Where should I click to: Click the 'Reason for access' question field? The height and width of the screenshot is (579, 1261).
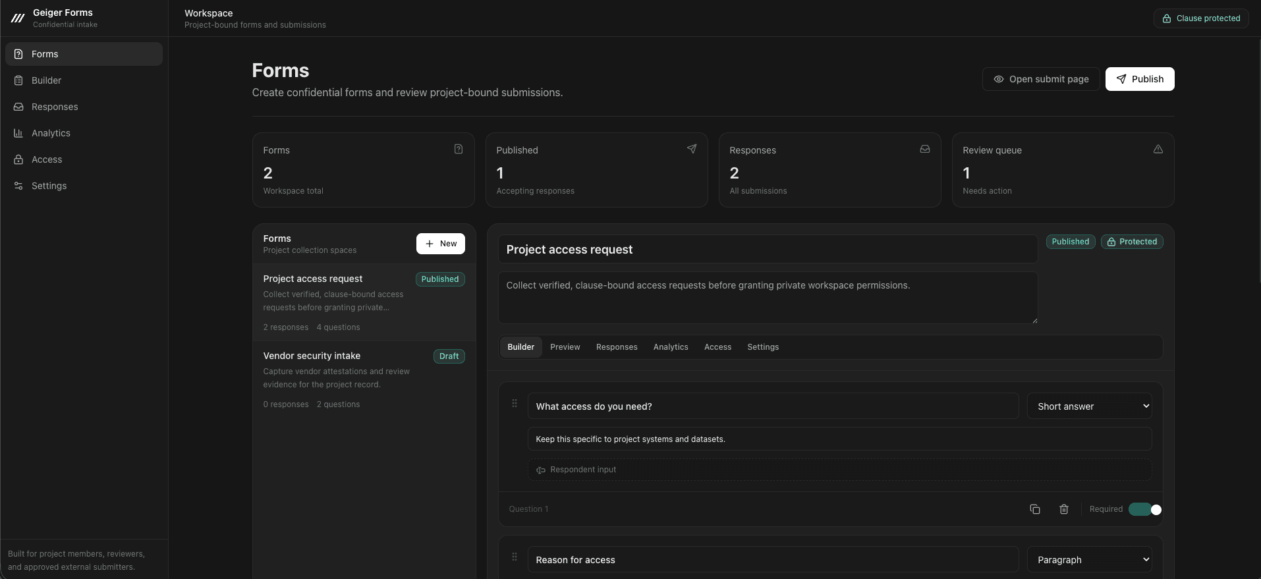[x=773, y=560]
